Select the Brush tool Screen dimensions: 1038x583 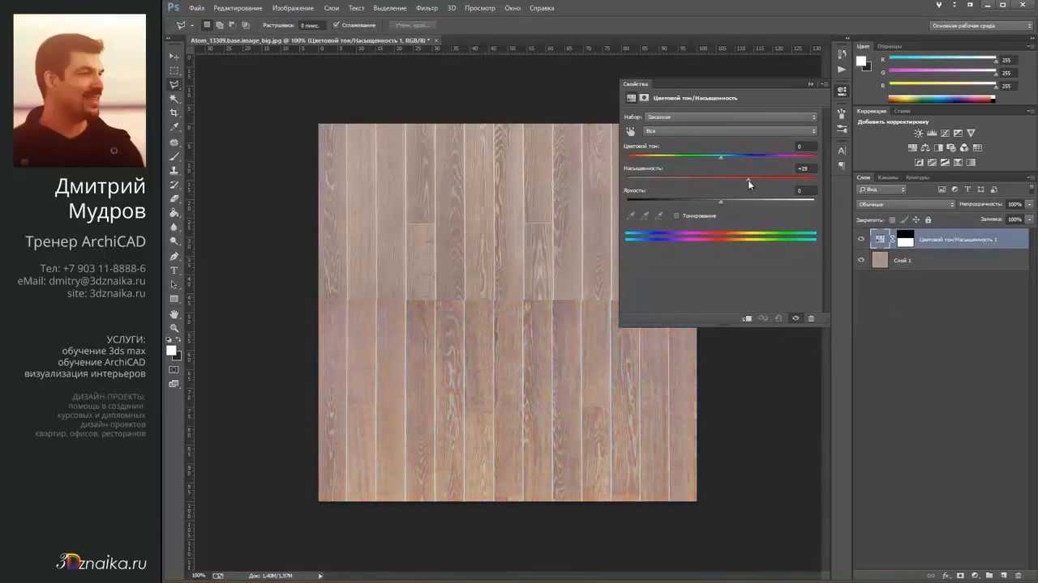click(174, 155)
